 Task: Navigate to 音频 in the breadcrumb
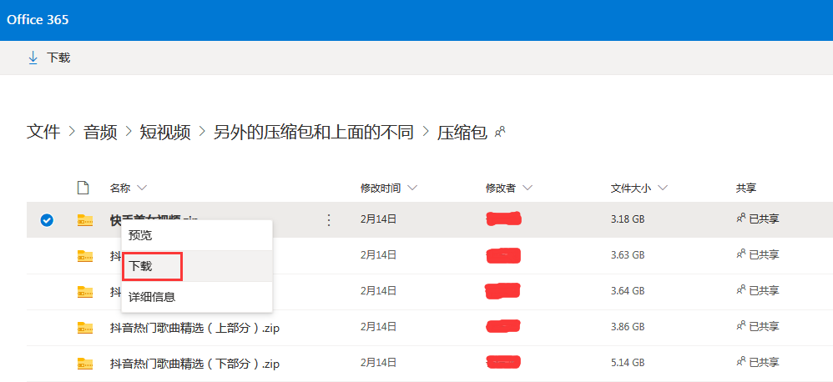click(100, 132)
